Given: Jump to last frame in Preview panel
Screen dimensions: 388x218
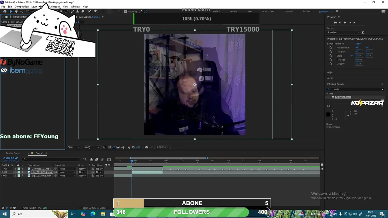Looking at the screenshot, I should 355,22.
